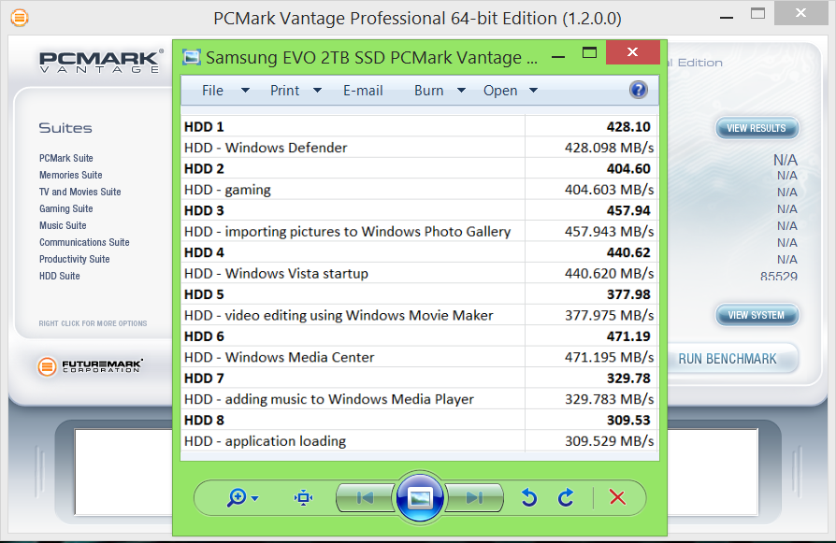Open the Burn dropdown menu

coord(440,91)
